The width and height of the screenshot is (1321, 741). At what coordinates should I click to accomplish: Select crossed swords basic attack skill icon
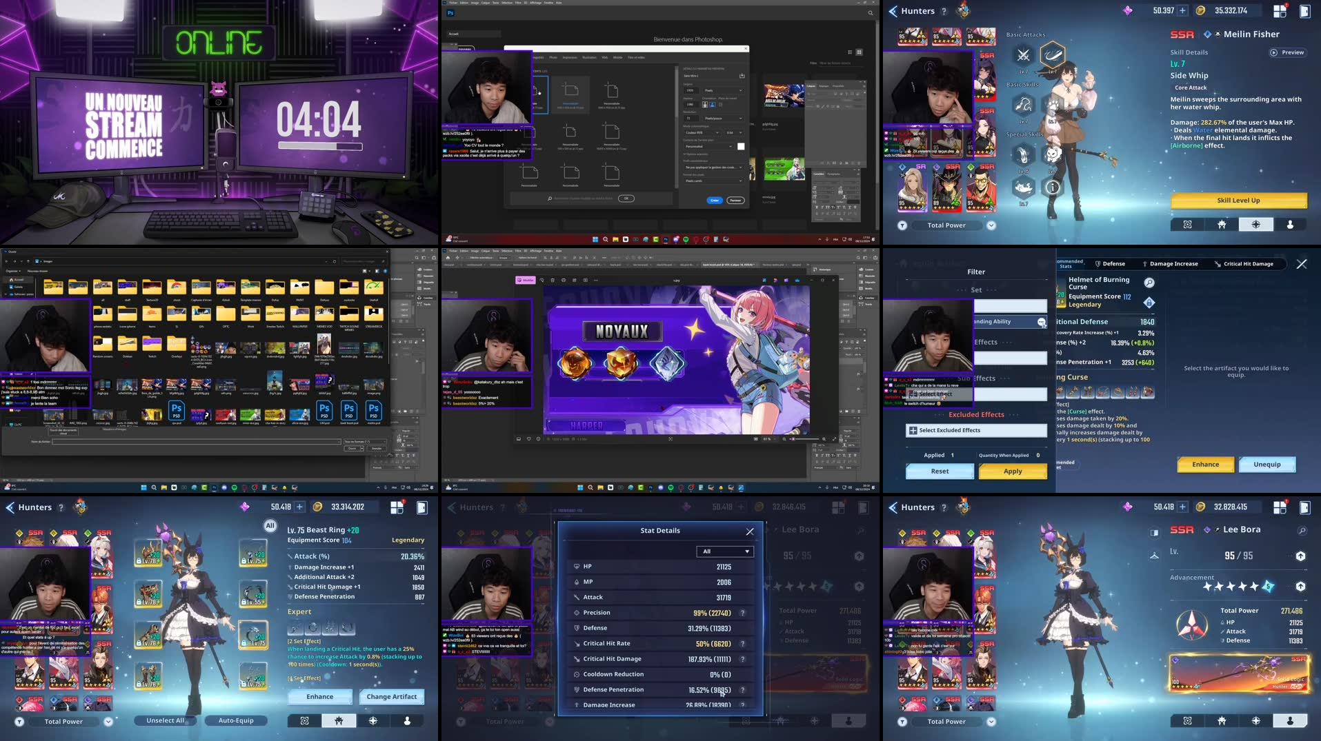(1023, 55)
